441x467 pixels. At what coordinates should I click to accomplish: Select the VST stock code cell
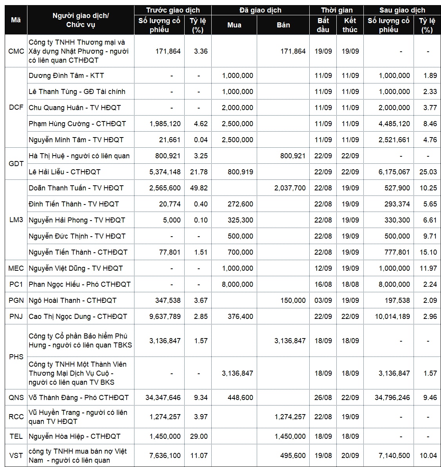[16, 455]
